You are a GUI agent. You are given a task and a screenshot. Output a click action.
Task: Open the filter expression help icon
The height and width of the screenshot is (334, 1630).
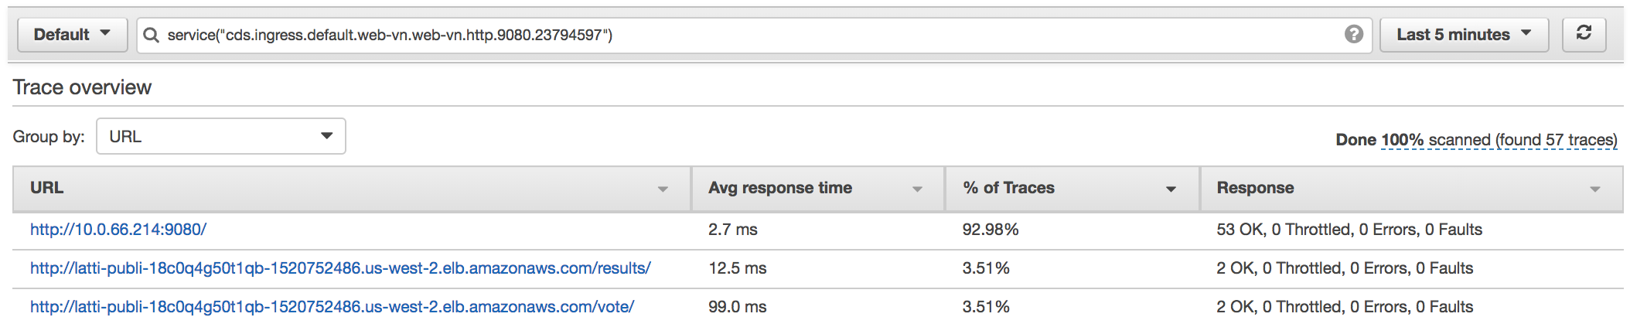[1353, 34]
